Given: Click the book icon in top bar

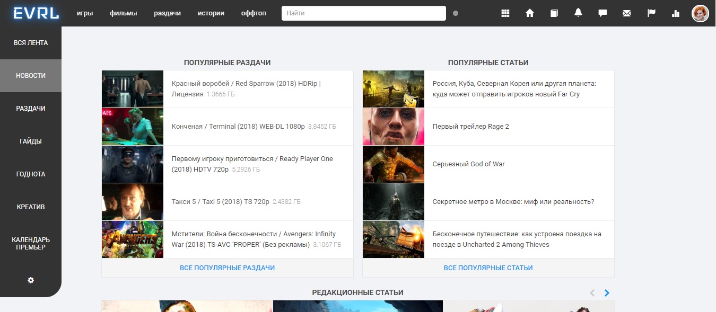Looking at the screenshot, I should pyautogui.click(x=554, y=13).
